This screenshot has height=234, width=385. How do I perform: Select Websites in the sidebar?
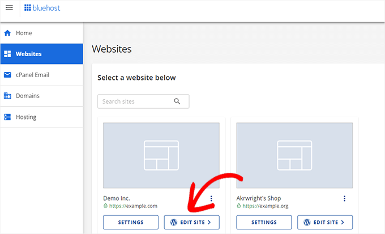[28, 54]
